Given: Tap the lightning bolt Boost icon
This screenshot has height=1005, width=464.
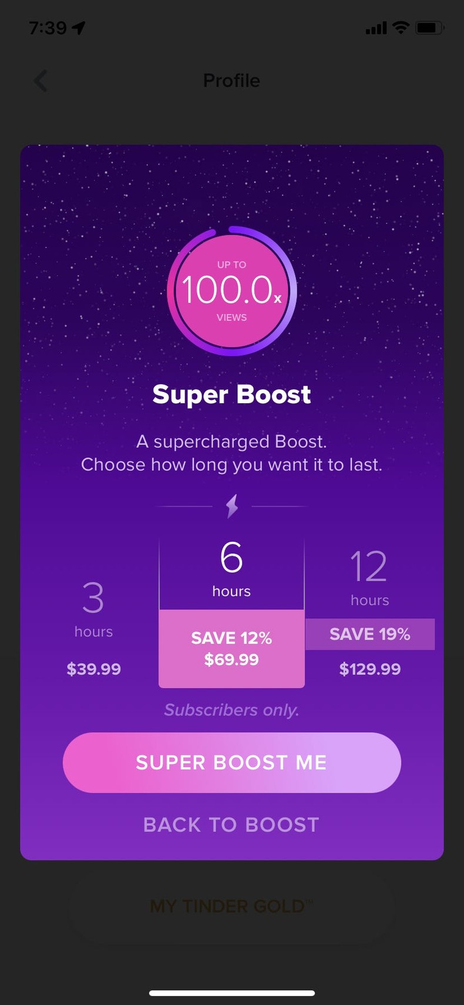Looking at the screenshot, I should pyautogui.click(x=231, y=505).
